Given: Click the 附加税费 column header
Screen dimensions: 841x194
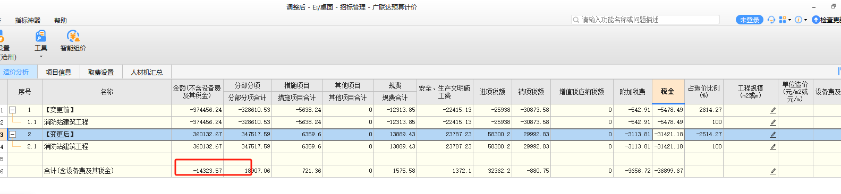Looking at the screenshot, I should click(x=633, y=92).
